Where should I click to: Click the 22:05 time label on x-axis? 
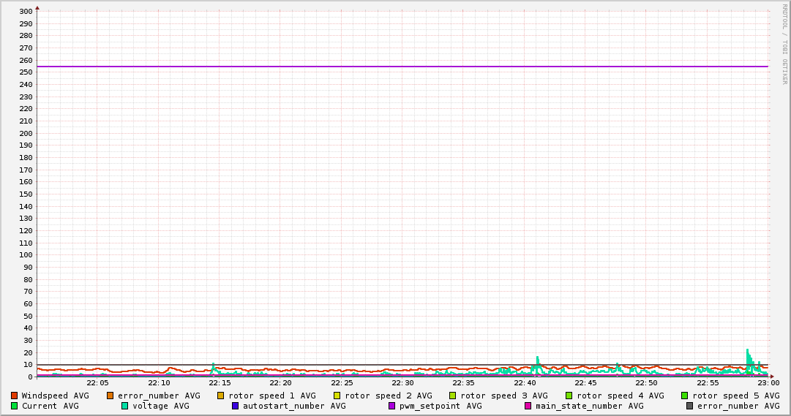click(x=97, y=382)
